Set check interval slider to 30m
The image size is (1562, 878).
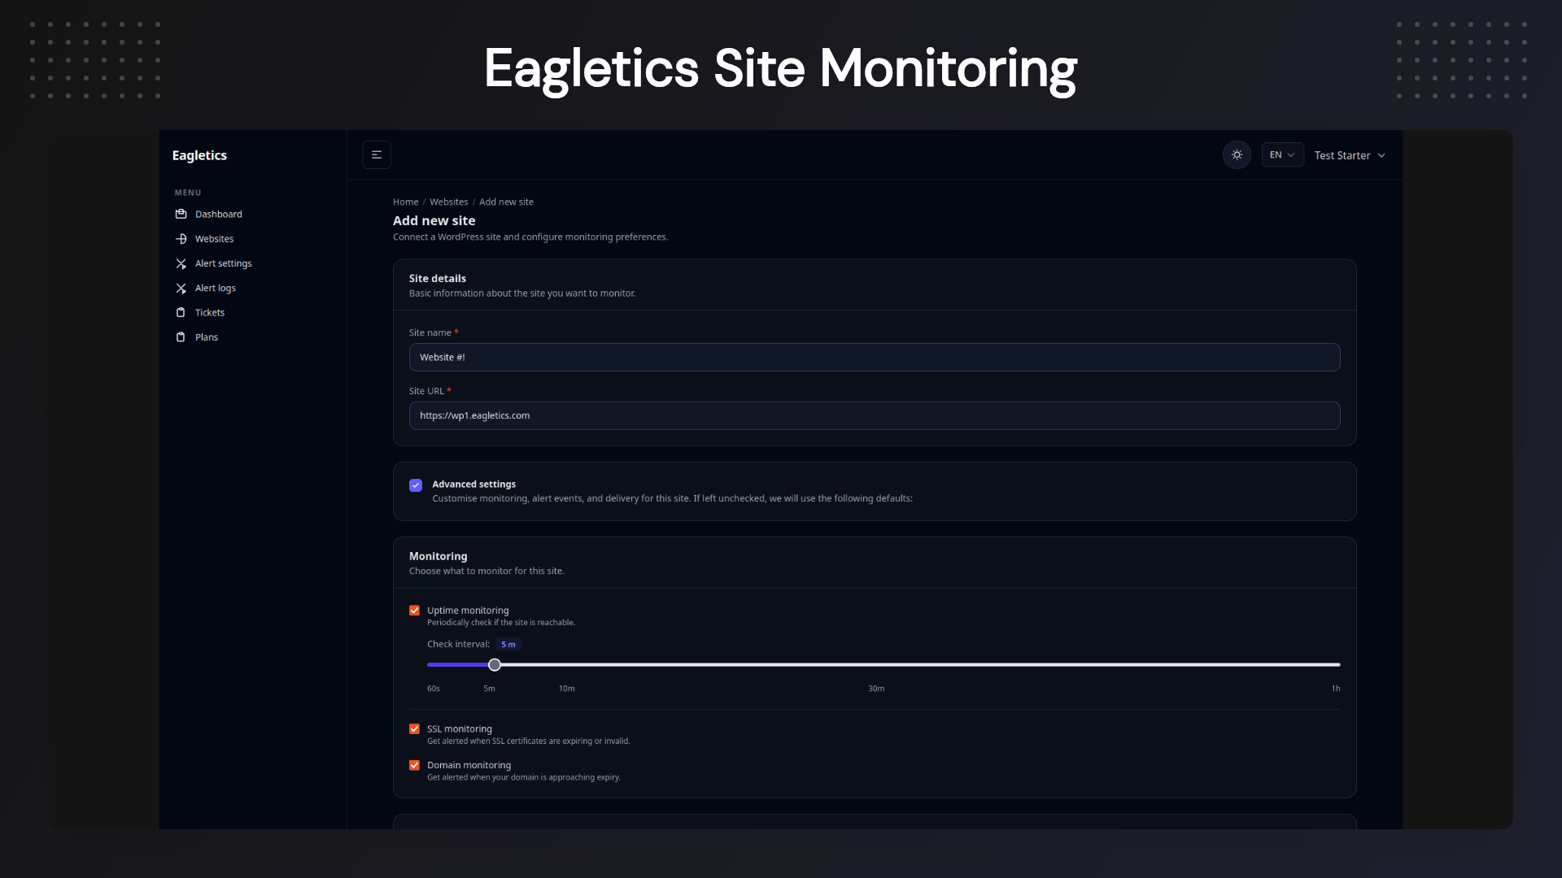click(x=876, y=665)
